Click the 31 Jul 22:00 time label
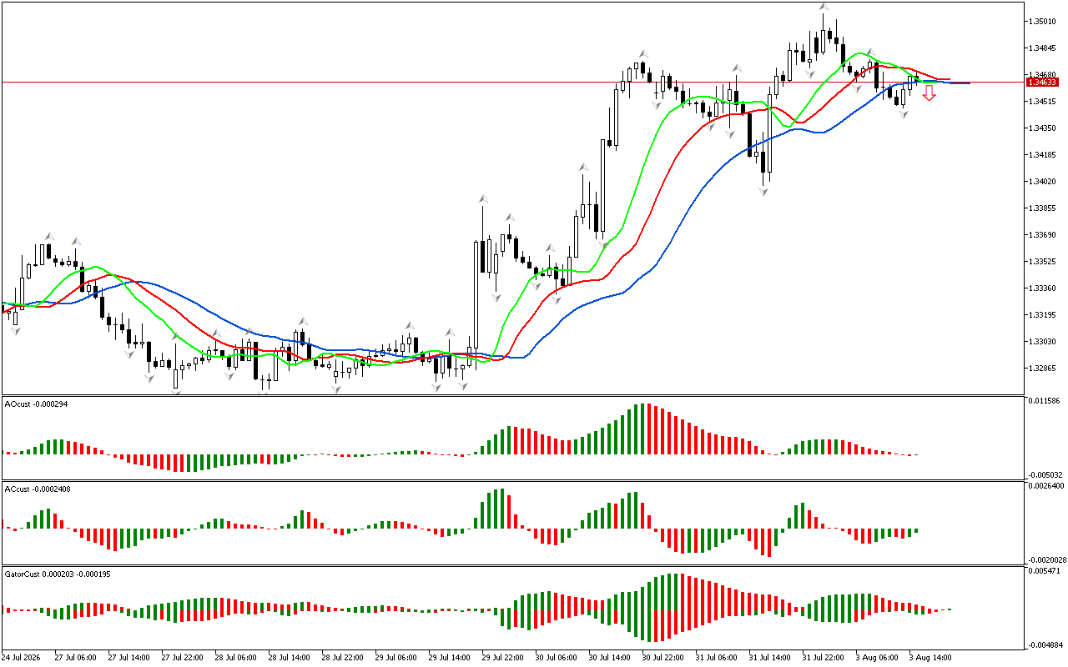Image resolution: width=1068 pixels, height=667 pixels. tap(822, 657)
